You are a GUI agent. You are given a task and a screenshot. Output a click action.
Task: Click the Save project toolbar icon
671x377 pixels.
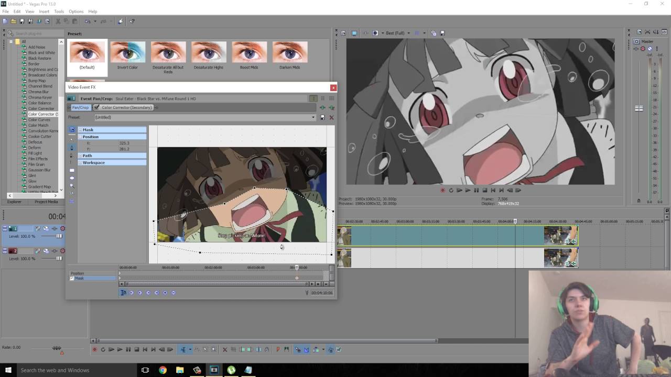point(22,21)
